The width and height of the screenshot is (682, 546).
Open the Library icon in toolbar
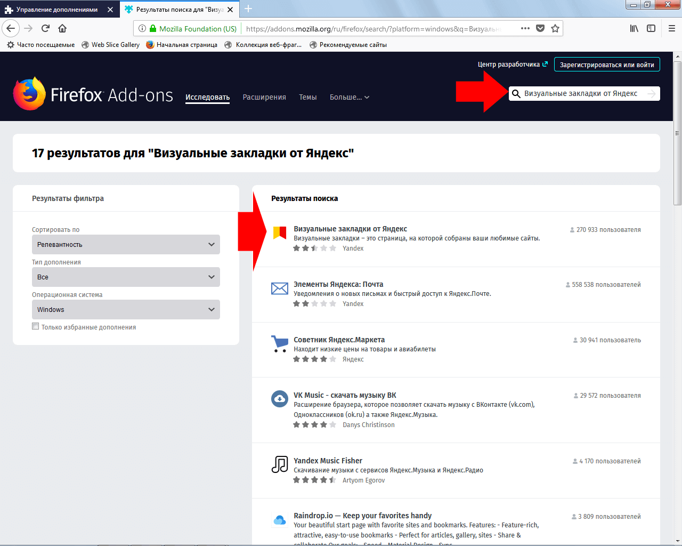[x=634, y=28]
